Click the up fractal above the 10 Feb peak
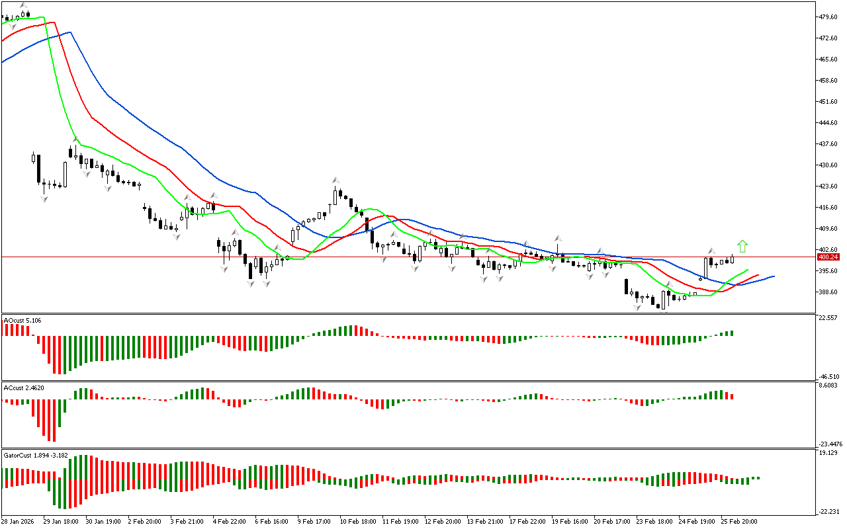 coord(336,180)
